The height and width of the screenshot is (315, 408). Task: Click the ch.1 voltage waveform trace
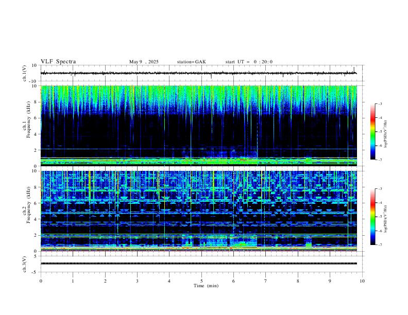click(199, 73)
